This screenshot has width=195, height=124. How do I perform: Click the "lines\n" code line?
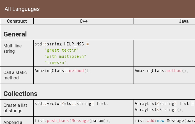(57, 63)
